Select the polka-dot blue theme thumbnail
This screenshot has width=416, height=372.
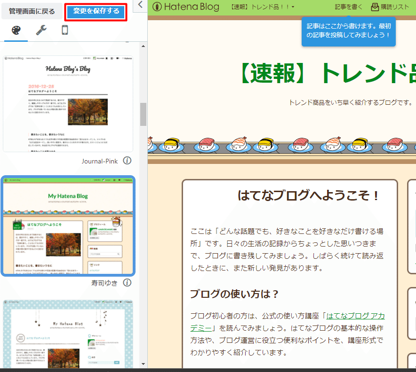tap(68, 334)
